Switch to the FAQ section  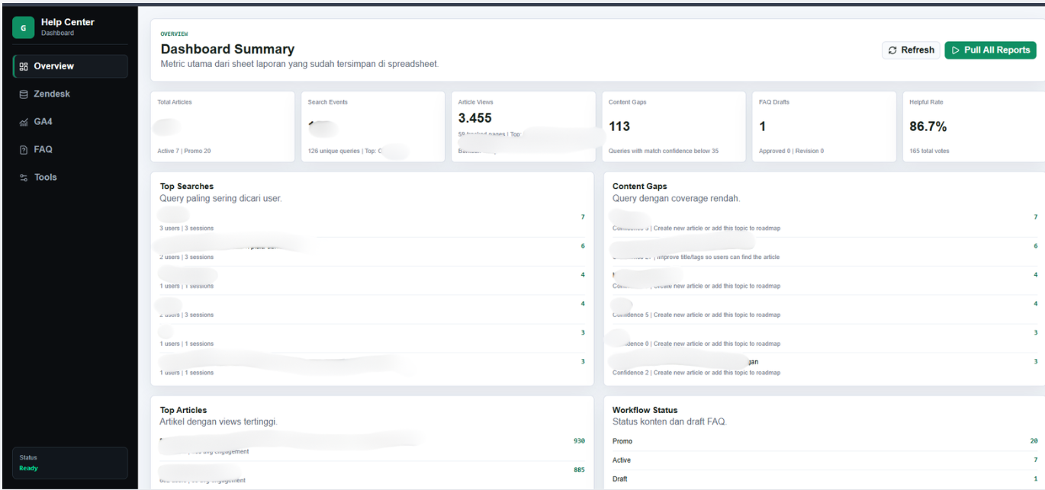[70, 149]
